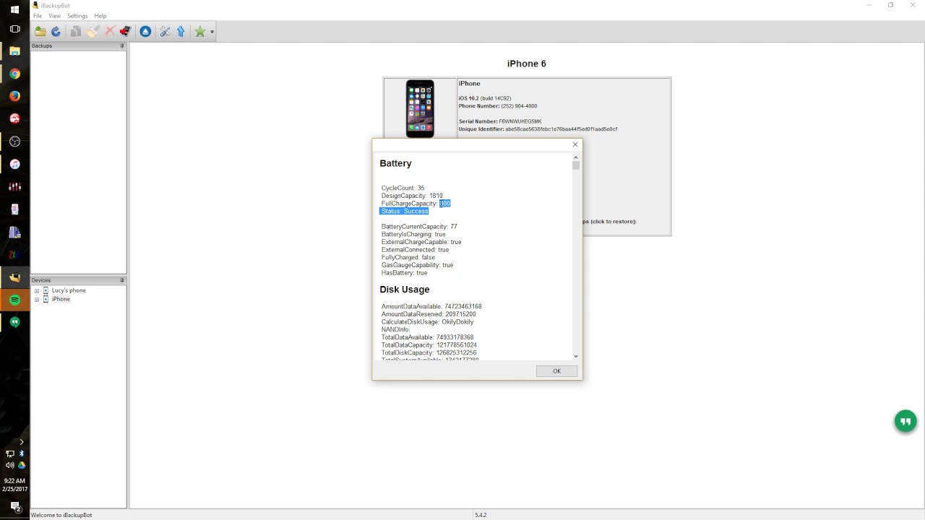Expand the Lucy's phone tree node
Screen dimensions: 925x520
tap(37, 290)
